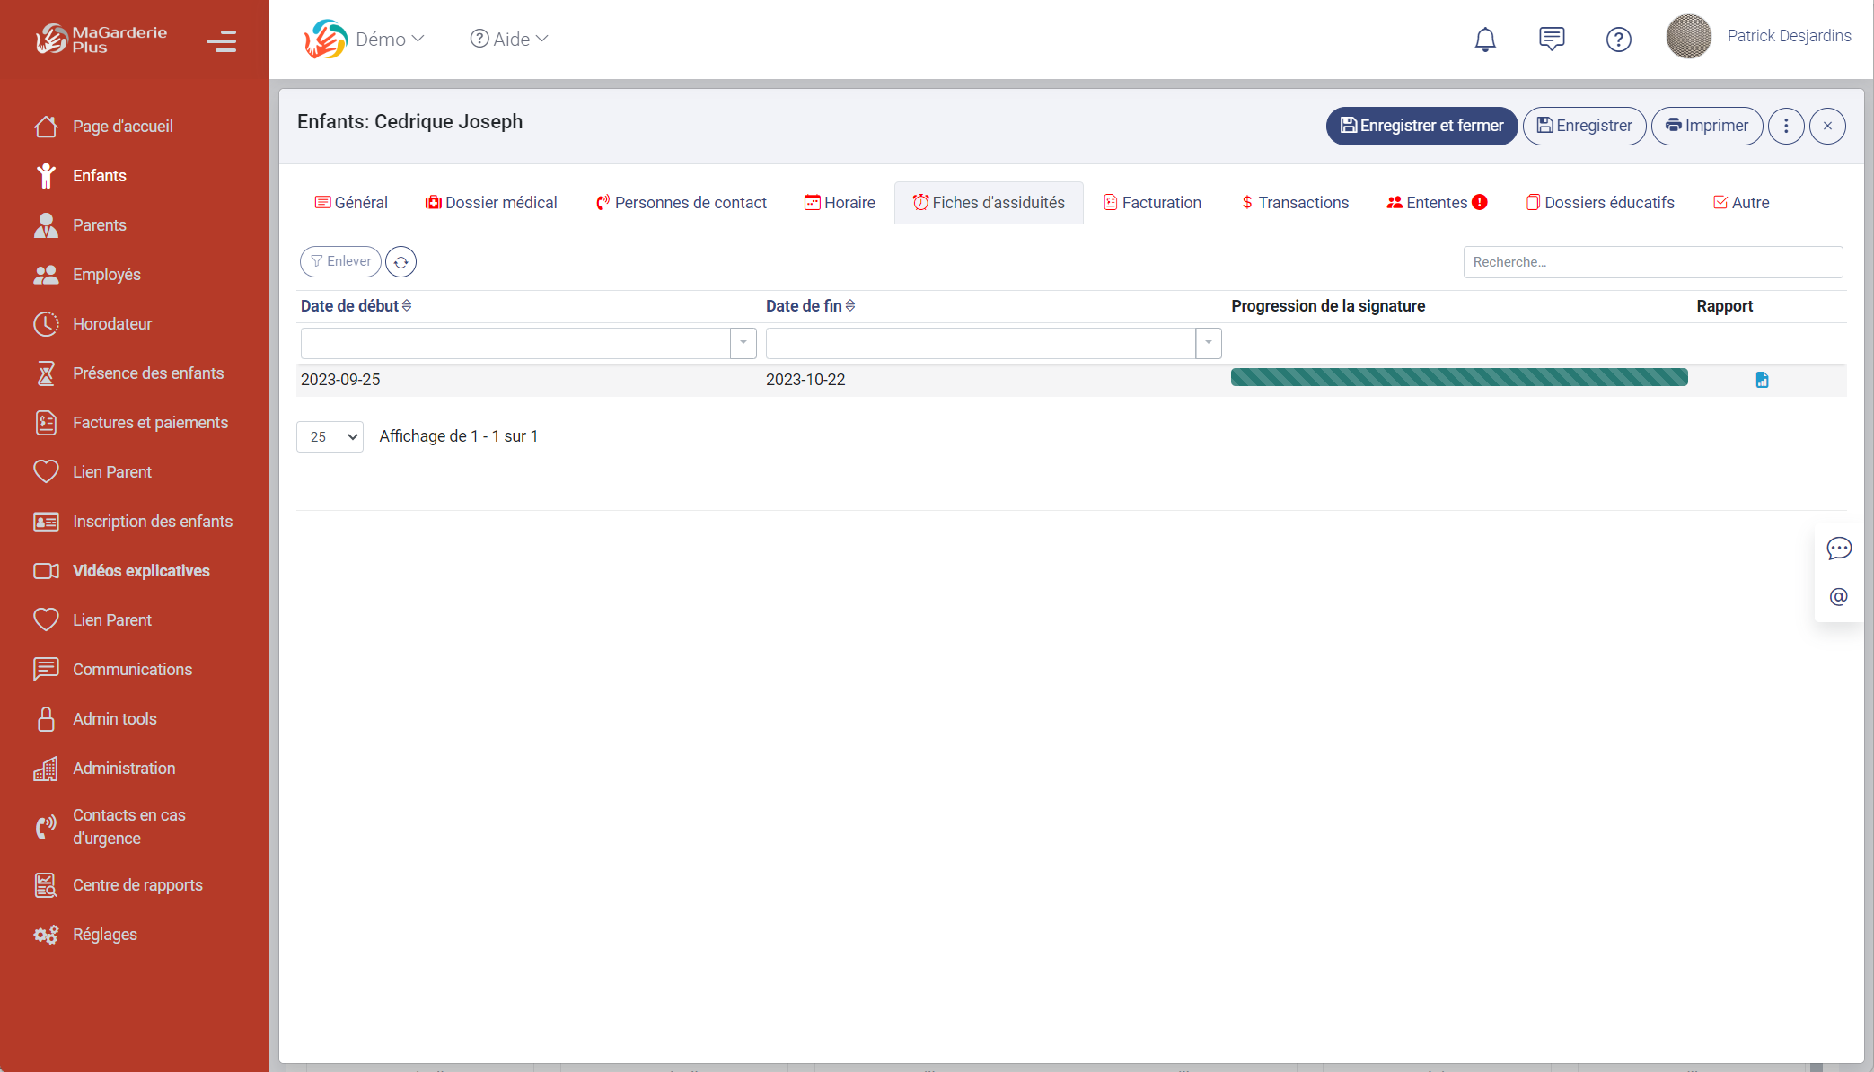The width and height of the screenshot is (1874, 1072).
Task: Open the chat bubble side widget
Action: pyautogui.click(x=1838, y=549)
